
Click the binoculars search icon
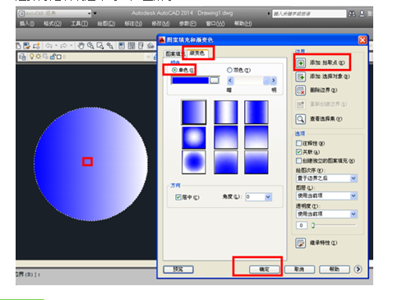pyautogui.click(x=352, y=14)
